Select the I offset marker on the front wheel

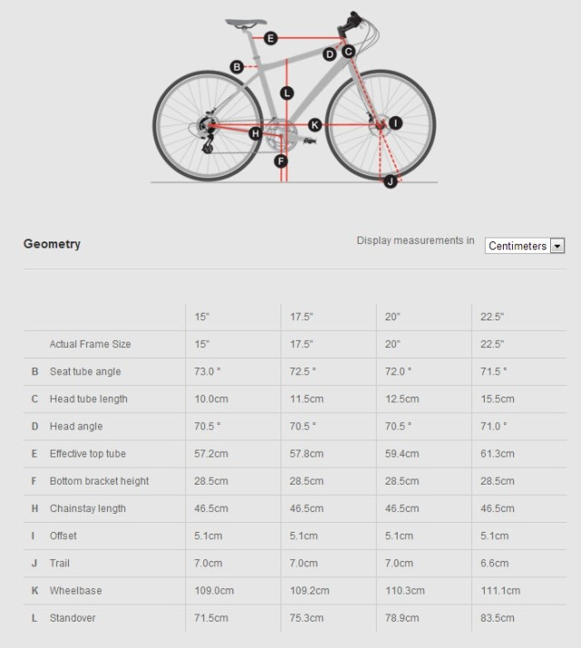pos(395,123)
